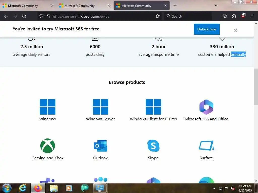Viewport: 258px width, 193px height.
Task: Open the tracking protection shield icon
Action: tap(41, 16)
